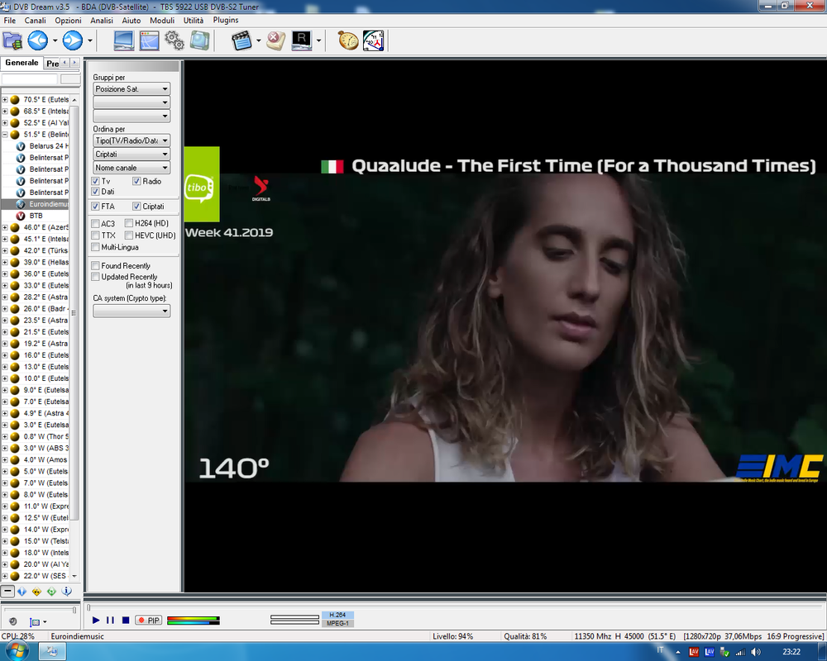Open the clock scheduler icon
827x661 pixels.
374,40
